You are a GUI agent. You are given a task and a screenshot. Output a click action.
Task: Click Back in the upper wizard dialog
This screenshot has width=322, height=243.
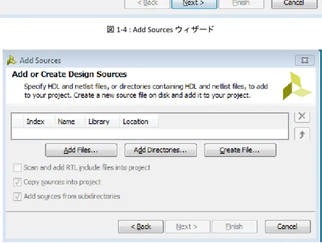[147, 4]
